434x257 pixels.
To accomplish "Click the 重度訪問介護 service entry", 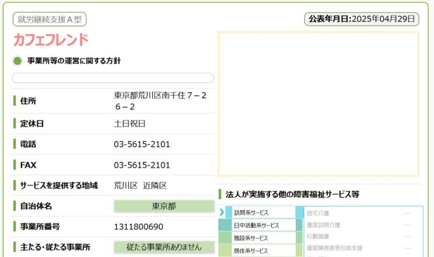I will 323,225.
